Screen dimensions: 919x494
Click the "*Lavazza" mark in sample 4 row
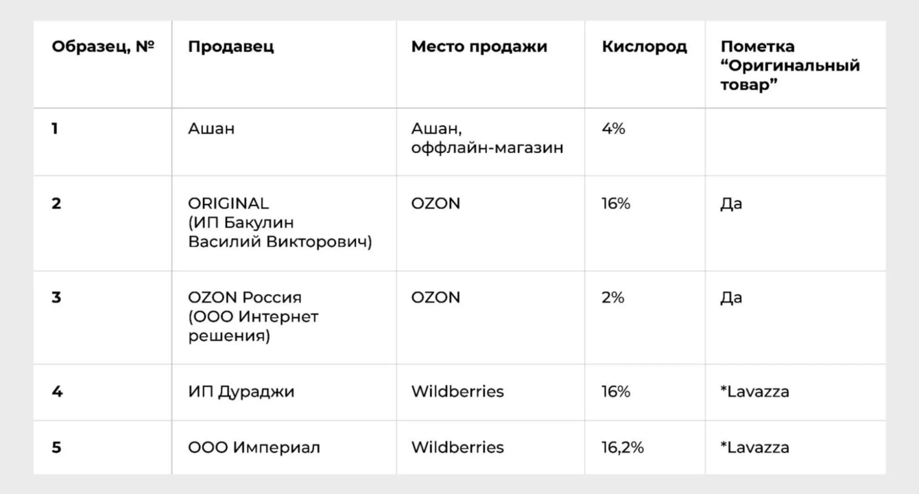[x=754, y=392]
